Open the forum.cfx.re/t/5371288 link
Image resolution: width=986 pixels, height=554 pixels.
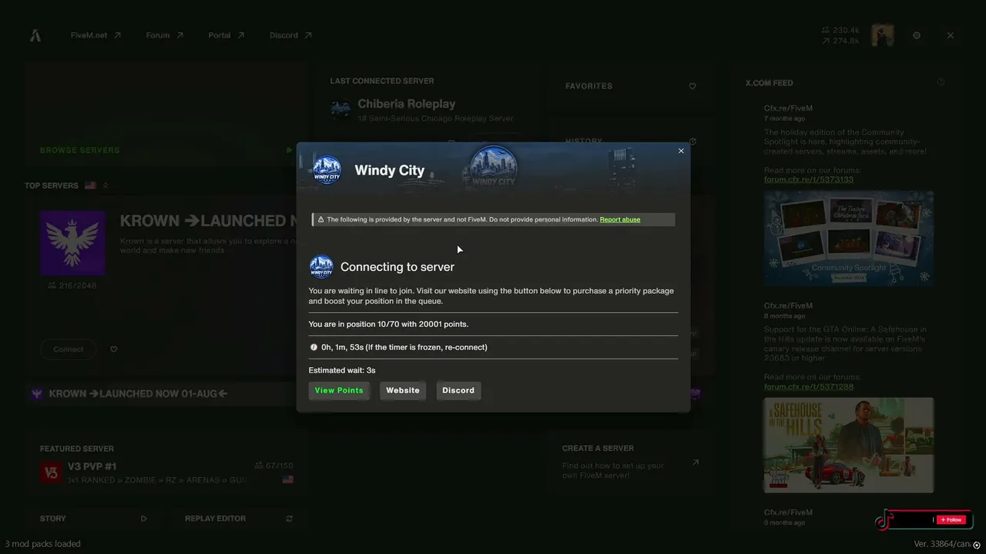[x=809, y=387]
